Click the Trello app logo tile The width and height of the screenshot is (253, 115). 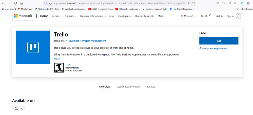33,47
